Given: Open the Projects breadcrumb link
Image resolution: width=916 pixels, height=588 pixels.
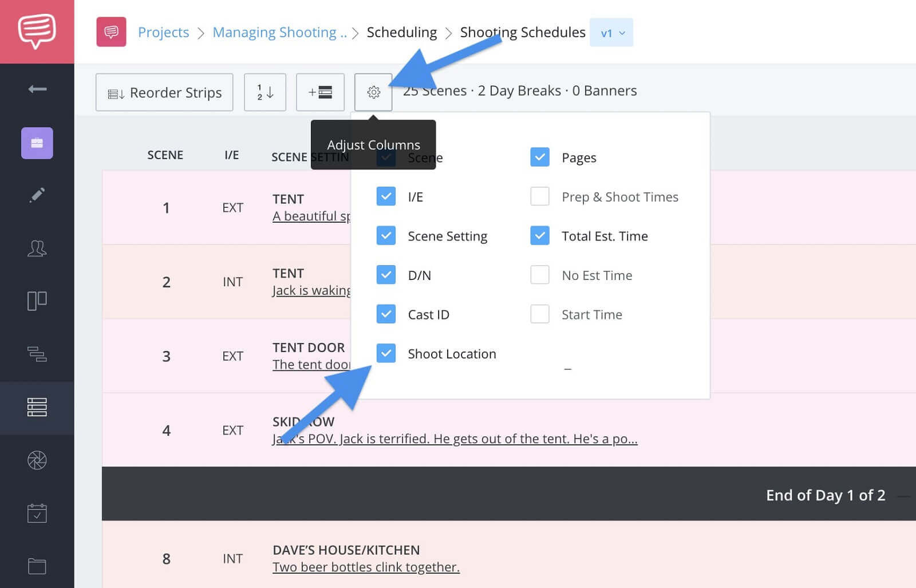Looking at the screenshot, I should 163,32.
